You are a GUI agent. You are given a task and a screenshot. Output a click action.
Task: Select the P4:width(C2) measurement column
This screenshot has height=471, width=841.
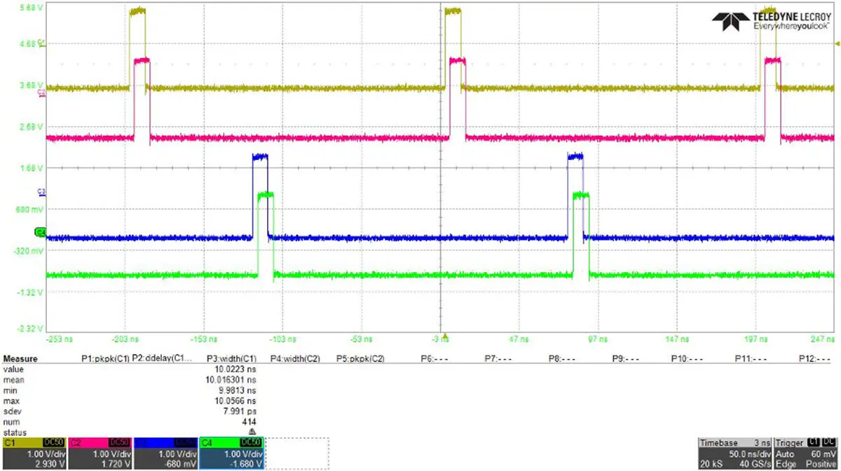(295, 359)
